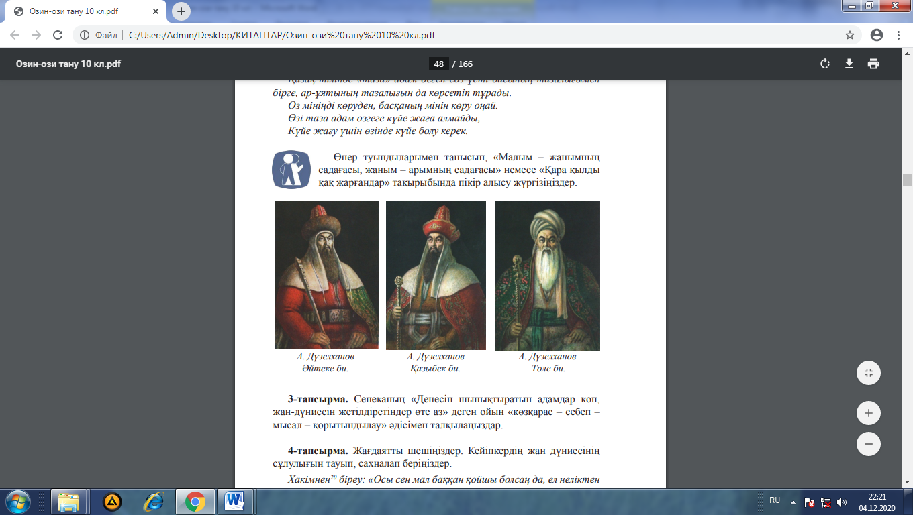This screenshot has height=515, width=913.
Task: Open Internet Explorer from the taskbar
Action: pyautogui.click(x=154, y=501)
